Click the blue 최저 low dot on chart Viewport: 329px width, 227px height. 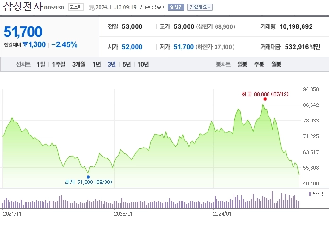tap(88, 177)
